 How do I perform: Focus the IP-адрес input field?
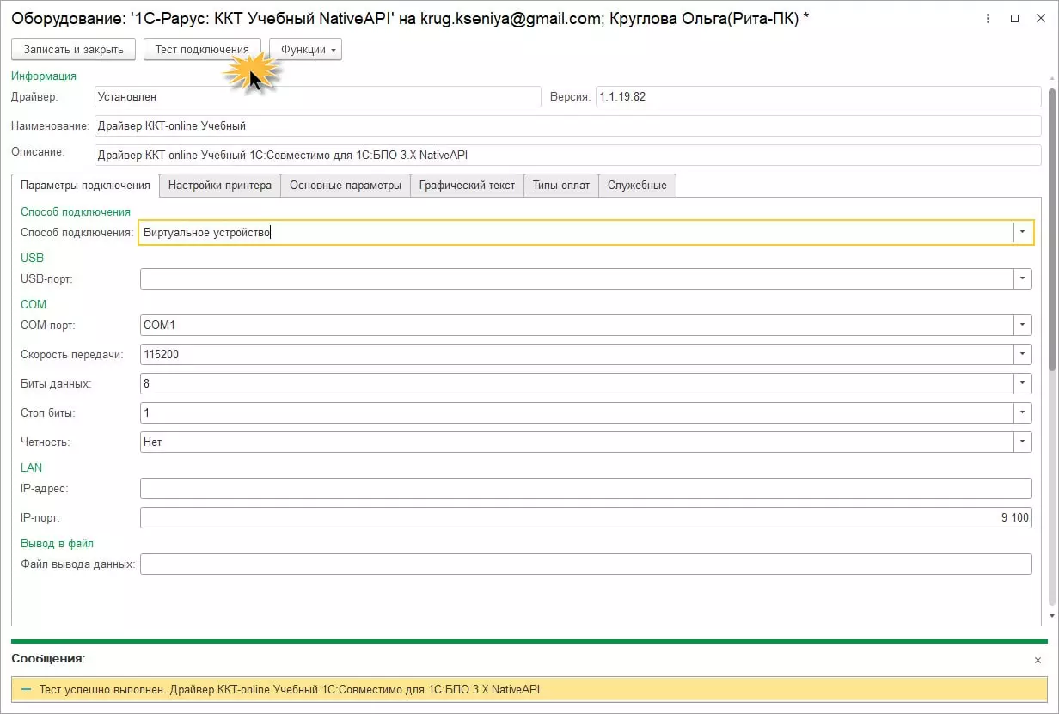pyautogui.click(x=585, y=488)
